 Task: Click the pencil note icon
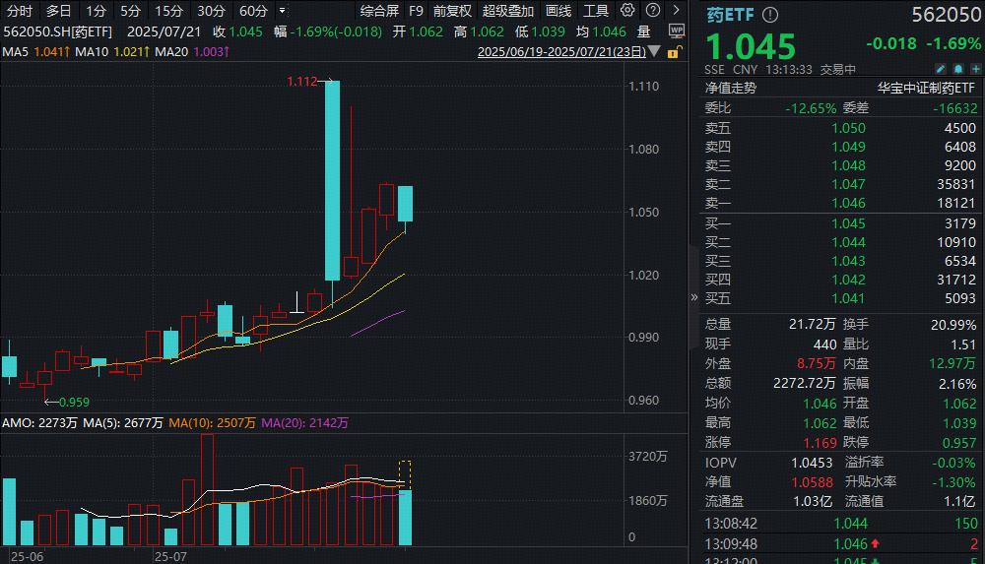click(x=941, y=69)
